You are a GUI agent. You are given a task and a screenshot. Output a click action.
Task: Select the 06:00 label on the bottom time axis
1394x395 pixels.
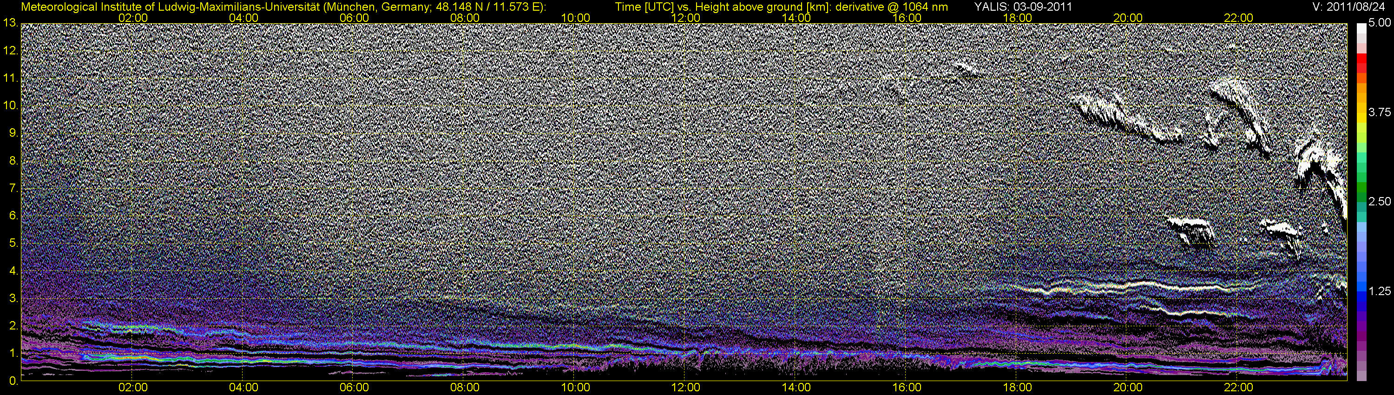pos(355,388)
